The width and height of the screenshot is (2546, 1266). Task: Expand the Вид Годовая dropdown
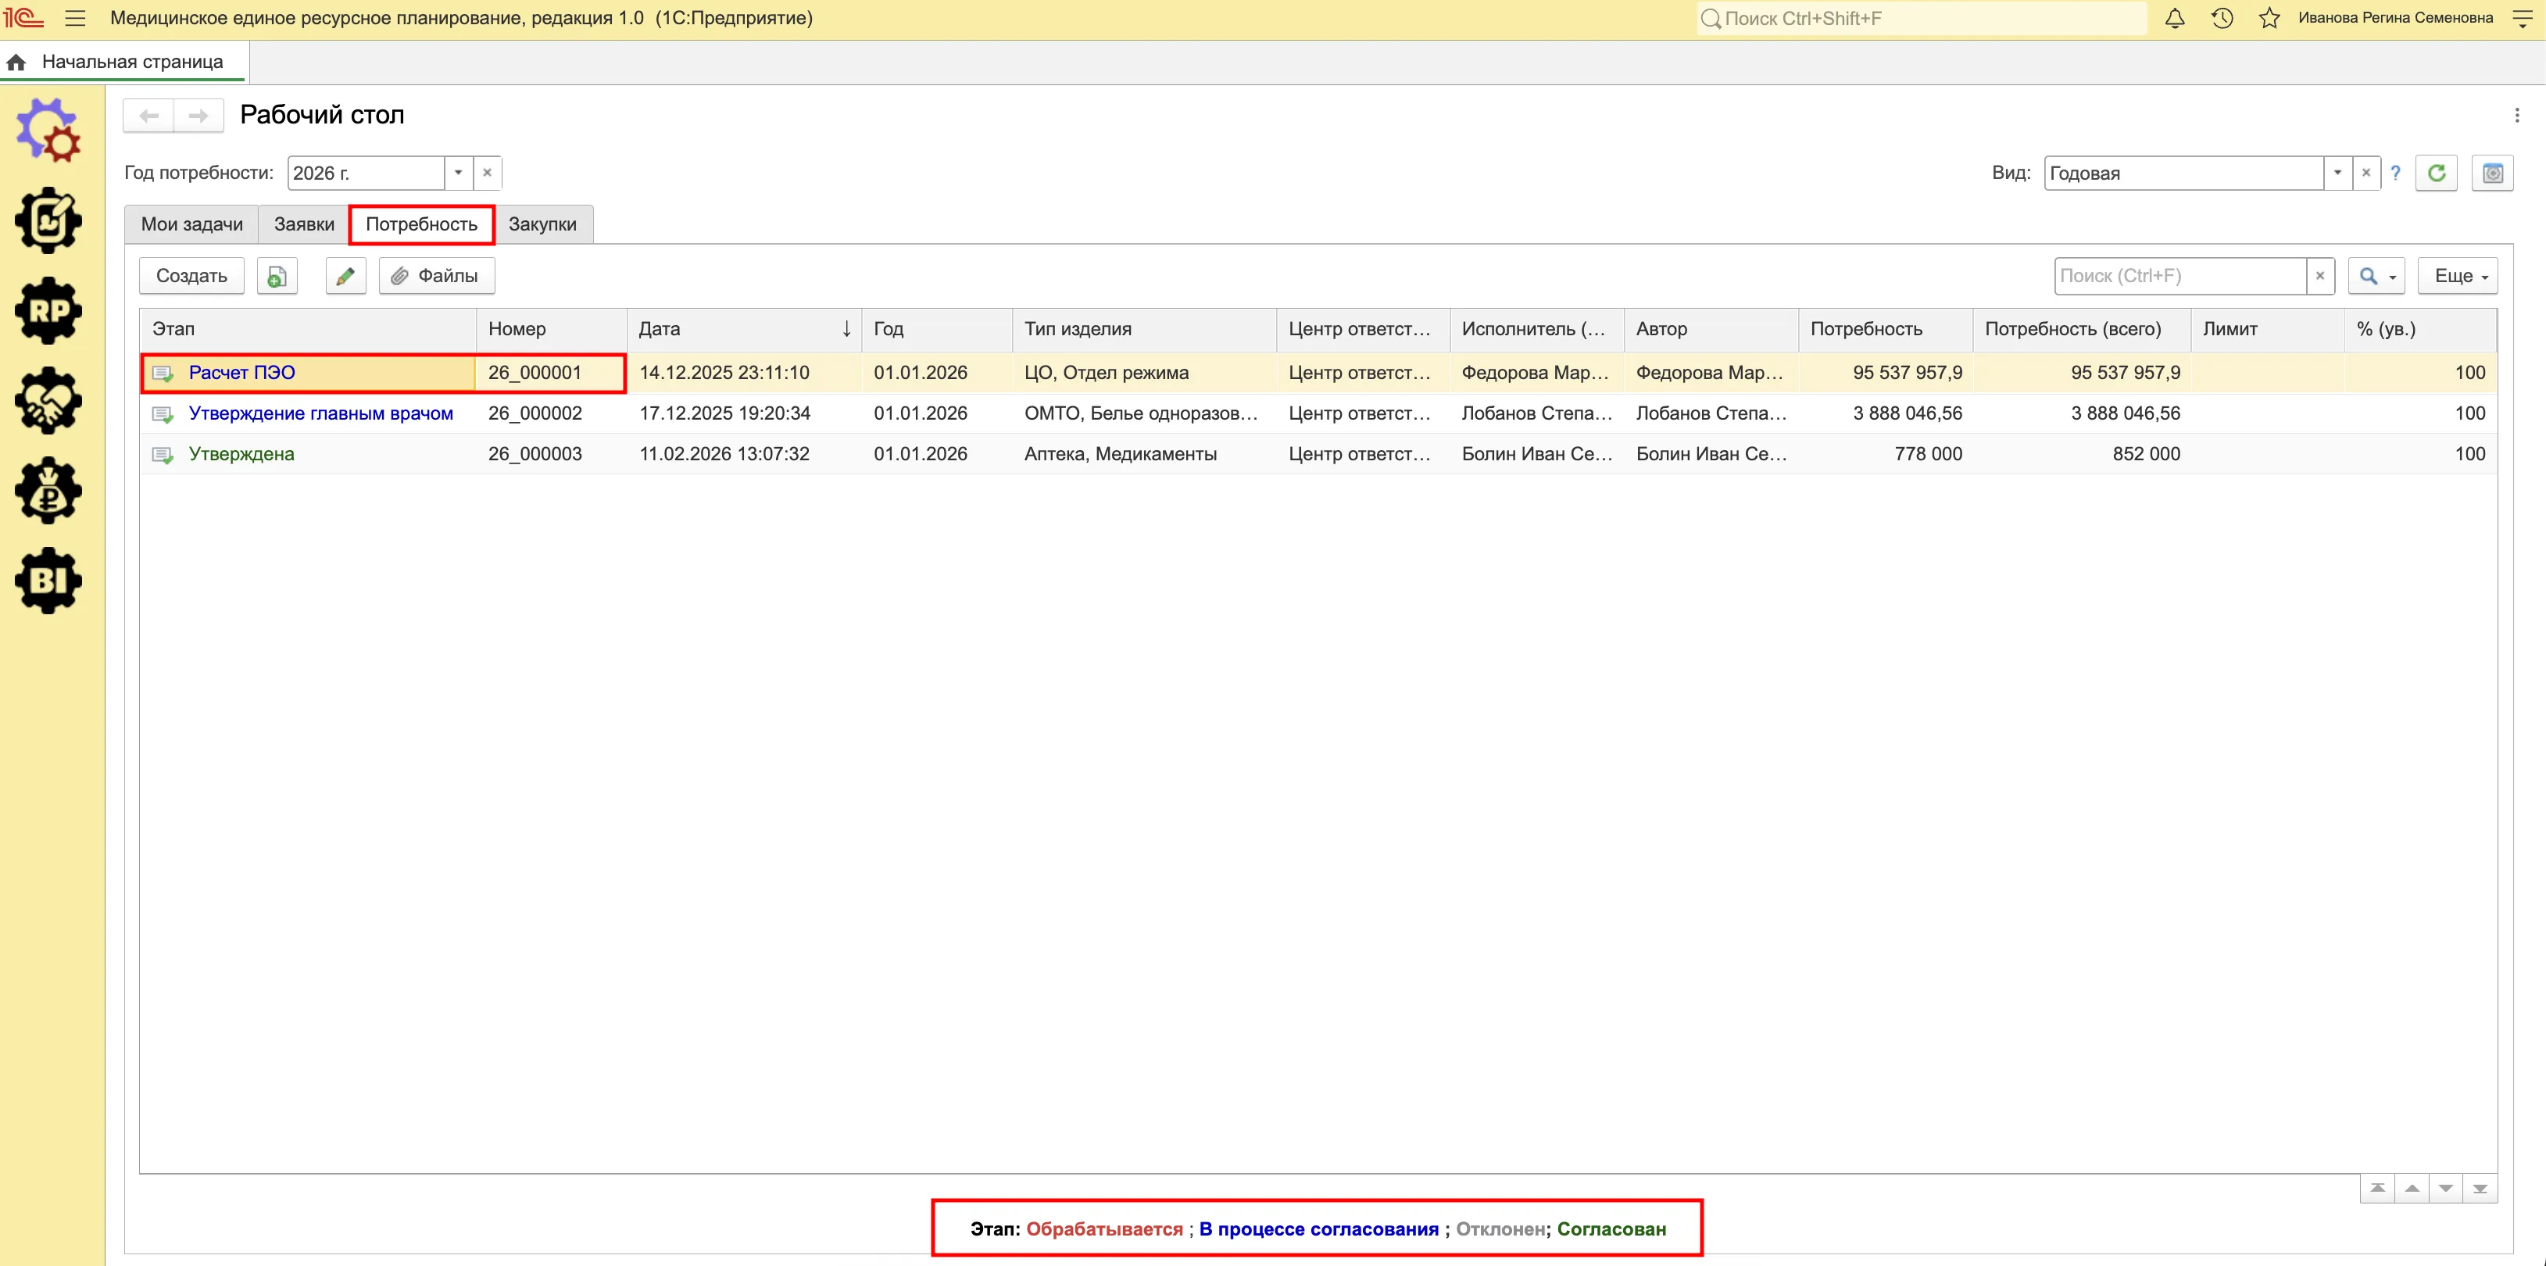pyautogui.click(x=2337, y=173)
